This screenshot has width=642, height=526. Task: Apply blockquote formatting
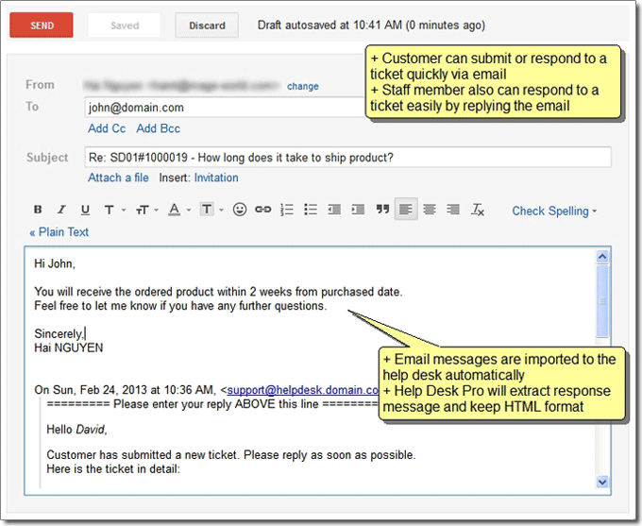pyautogui.click(x=382, y=210)
